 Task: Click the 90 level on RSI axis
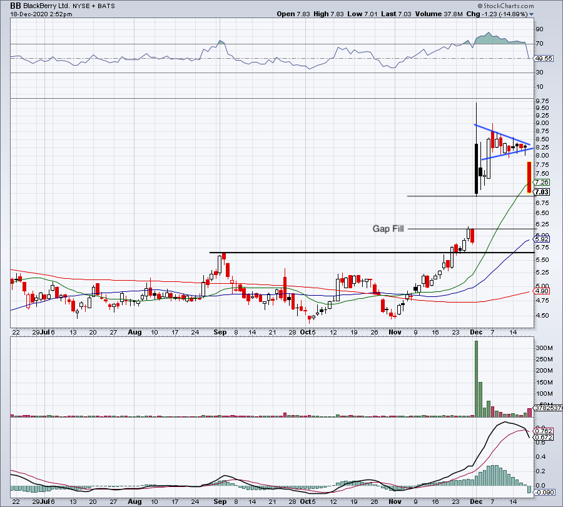click(x=539, y=29)
